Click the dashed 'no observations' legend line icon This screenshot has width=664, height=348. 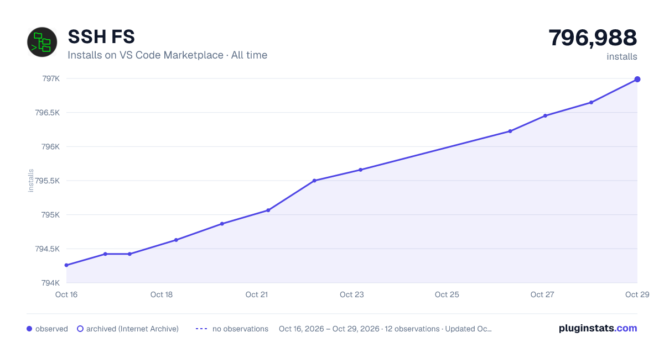(201, 329)
